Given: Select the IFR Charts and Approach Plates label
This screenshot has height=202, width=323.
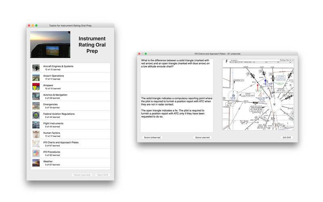Looking at the screenshot, I should click(61, 143).
